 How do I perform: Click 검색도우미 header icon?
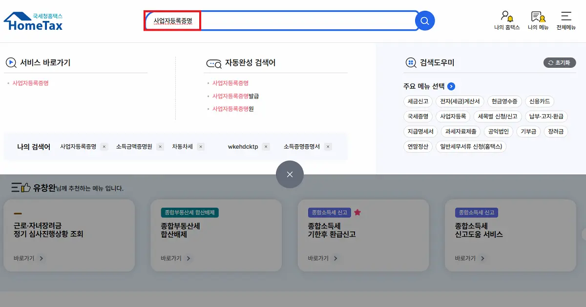(x=411, y=63)
